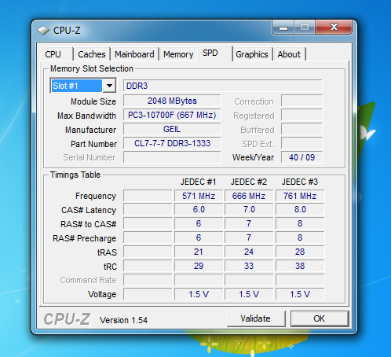Click the tRAS value 21
The width and height of the screenshot is (391, 357).
click(x=199, y=252)
